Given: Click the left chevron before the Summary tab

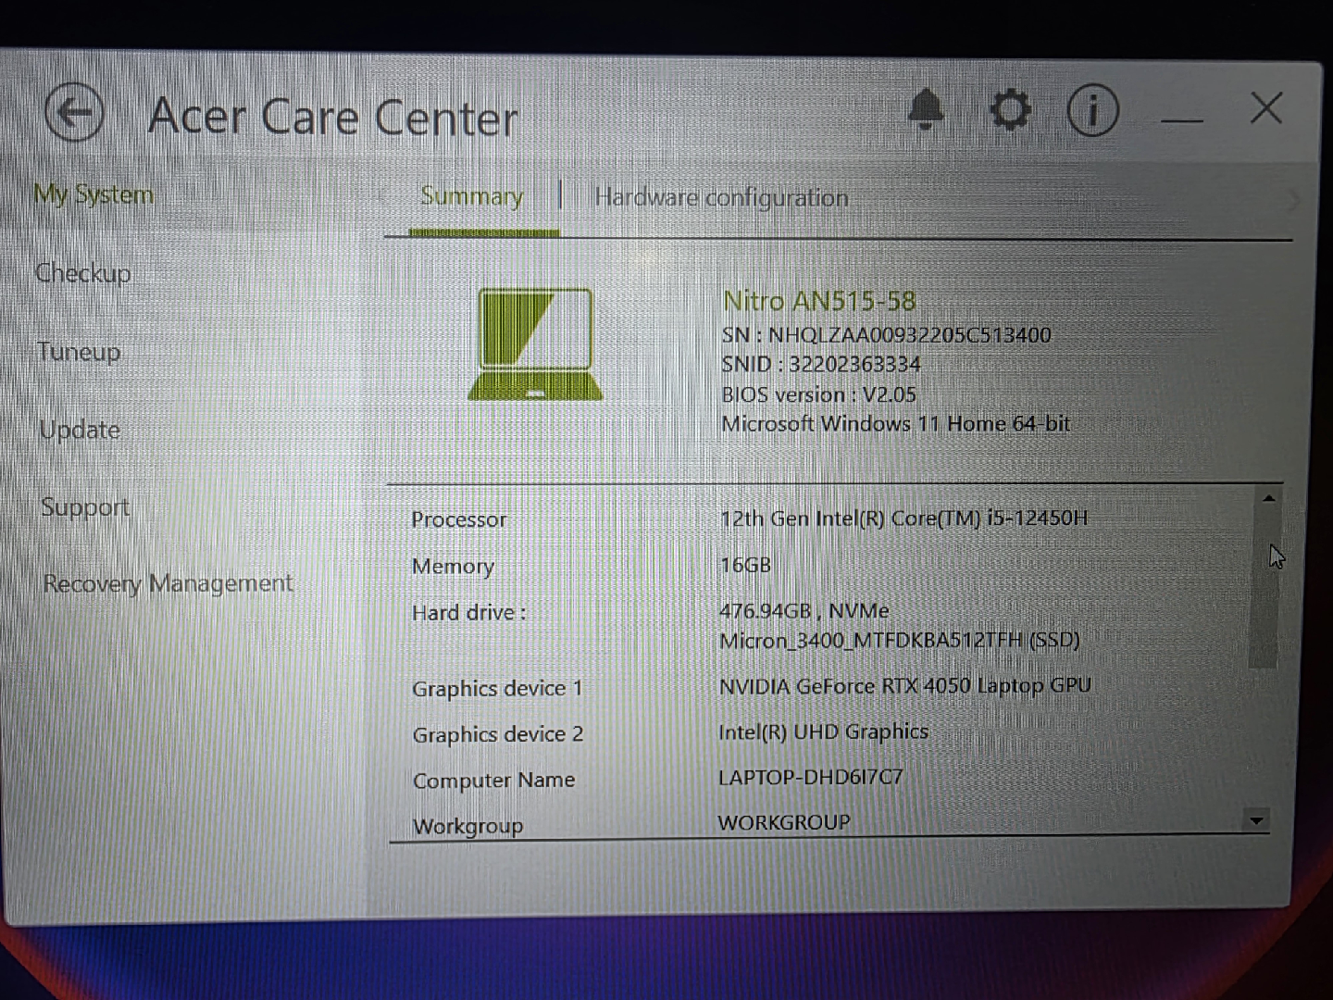Looking at the screenshot, I should pos(383,195).
